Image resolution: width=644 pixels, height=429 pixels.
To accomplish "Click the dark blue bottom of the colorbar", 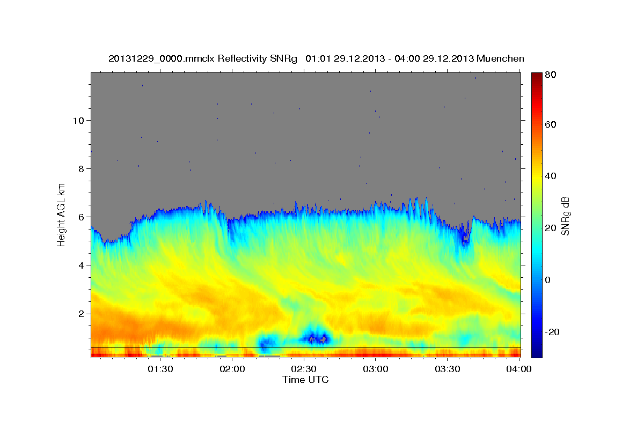I will (x=537, y=351).
